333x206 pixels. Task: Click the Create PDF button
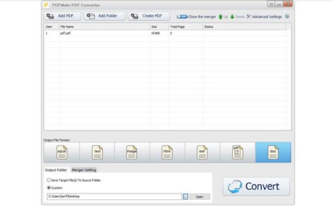point(149,16)
